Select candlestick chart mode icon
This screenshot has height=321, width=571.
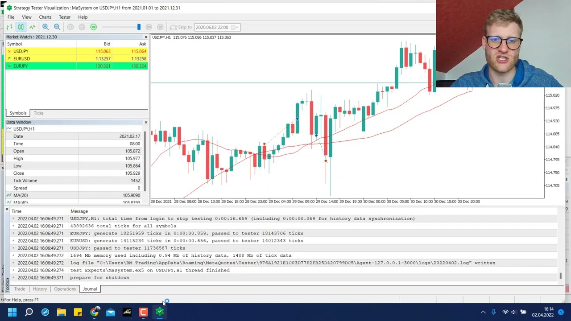21,27
